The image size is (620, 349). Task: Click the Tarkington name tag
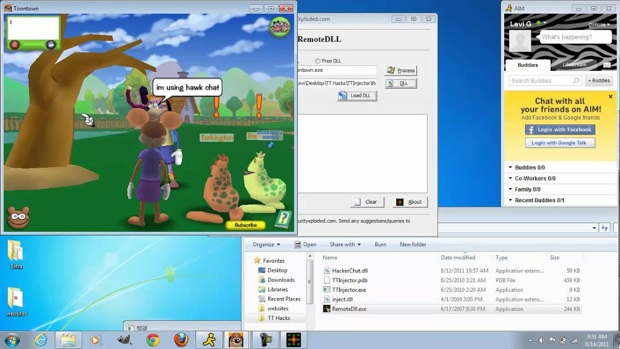point(217,138)
